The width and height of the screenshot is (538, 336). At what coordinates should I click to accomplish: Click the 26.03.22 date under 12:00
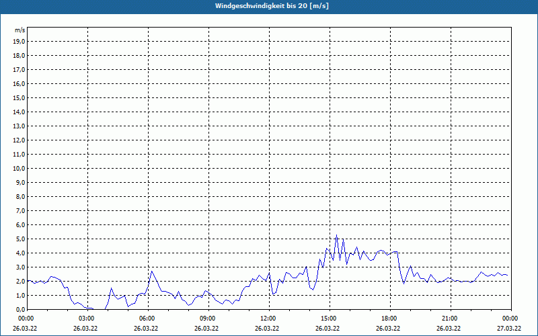coord(266,328)
